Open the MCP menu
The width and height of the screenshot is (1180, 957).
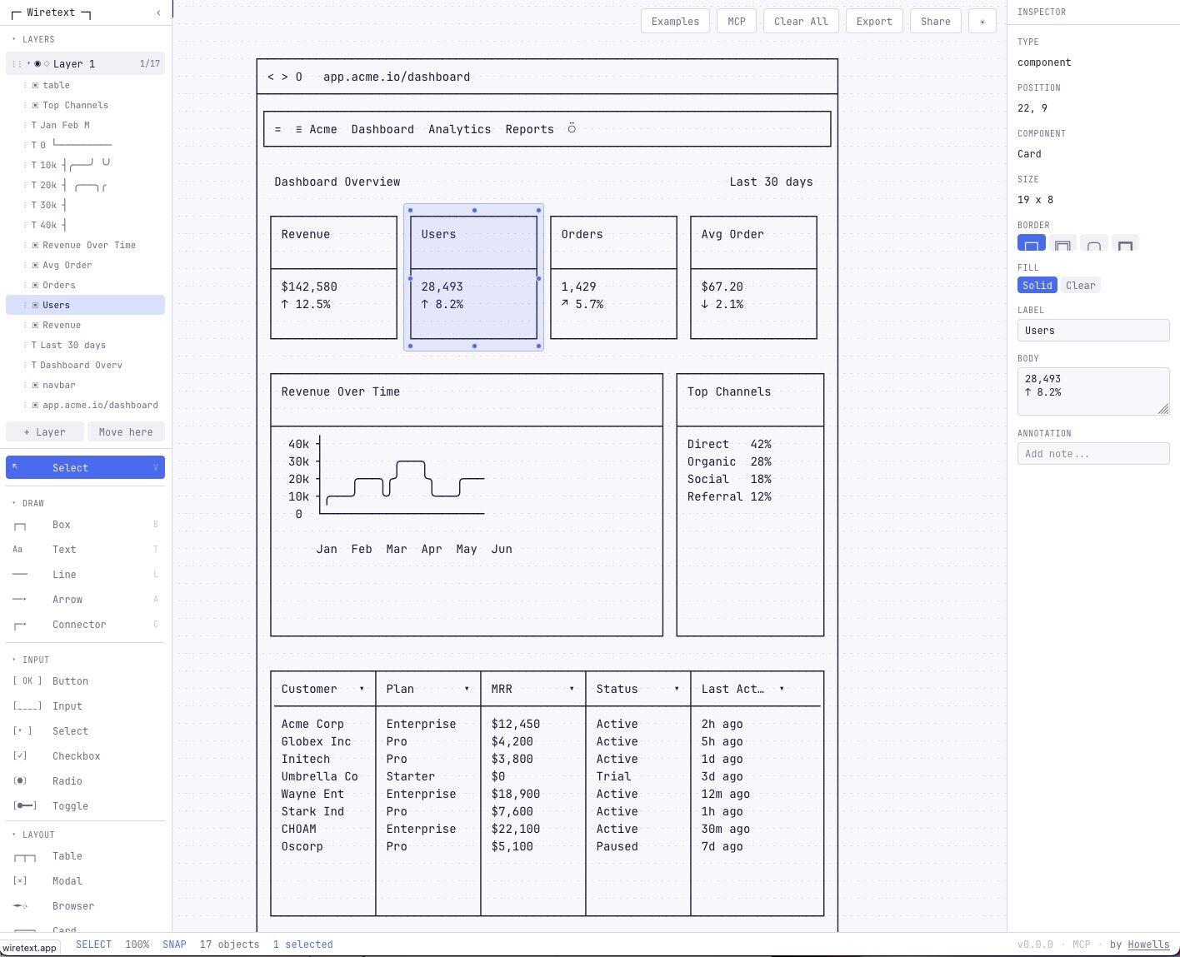737,22
